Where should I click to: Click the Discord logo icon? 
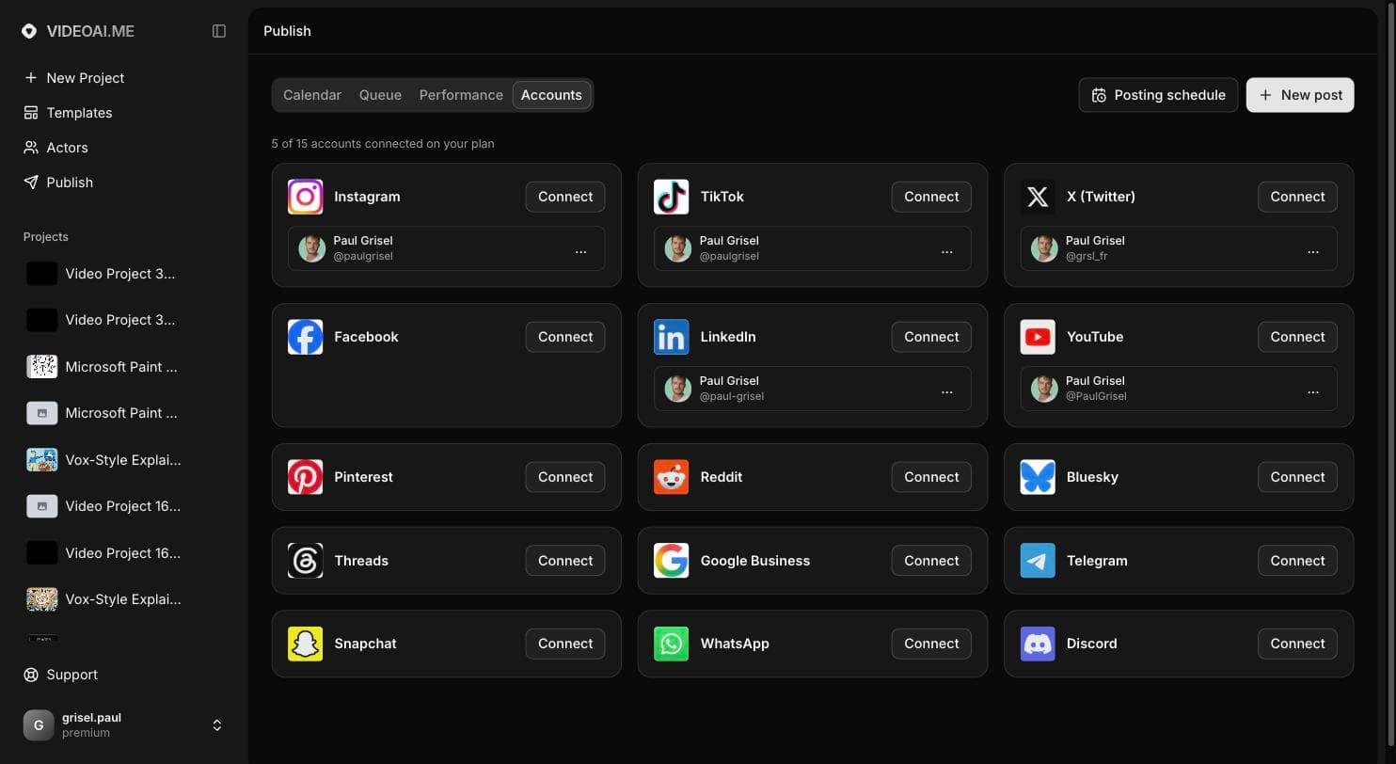[1038, 644]
